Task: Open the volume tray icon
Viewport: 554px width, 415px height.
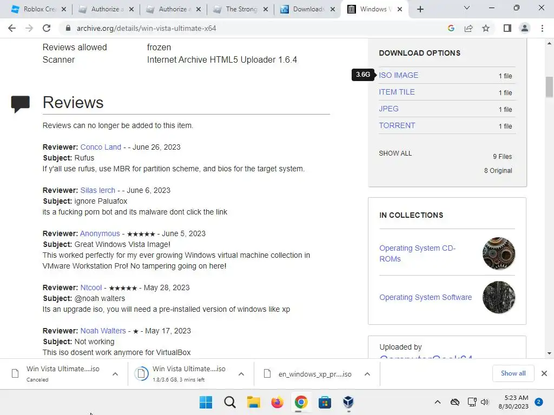Action: 484,402
